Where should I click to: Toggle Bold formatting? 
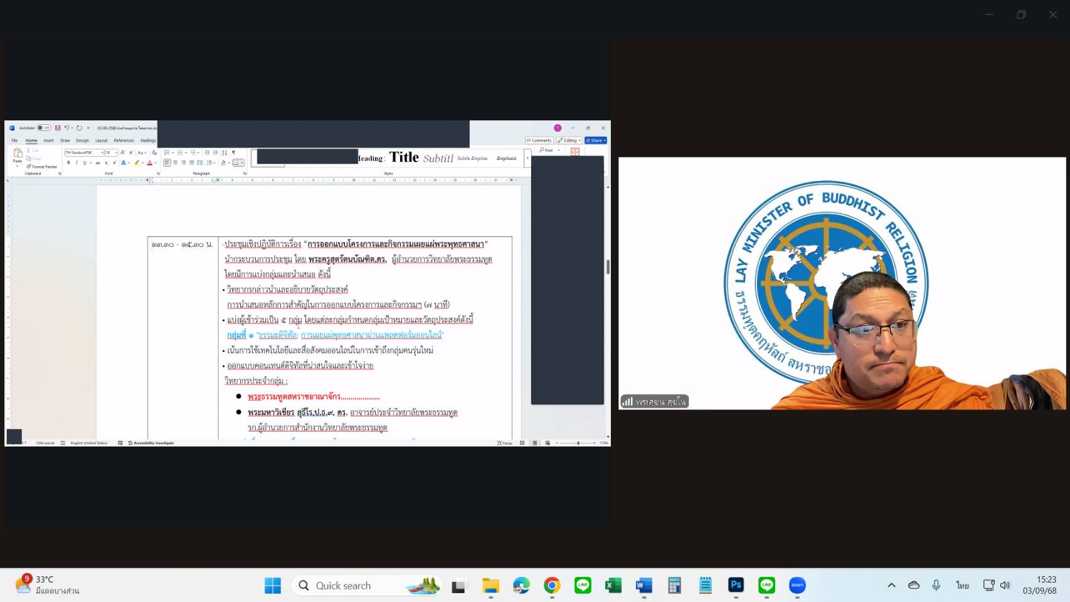pos(68,163)
